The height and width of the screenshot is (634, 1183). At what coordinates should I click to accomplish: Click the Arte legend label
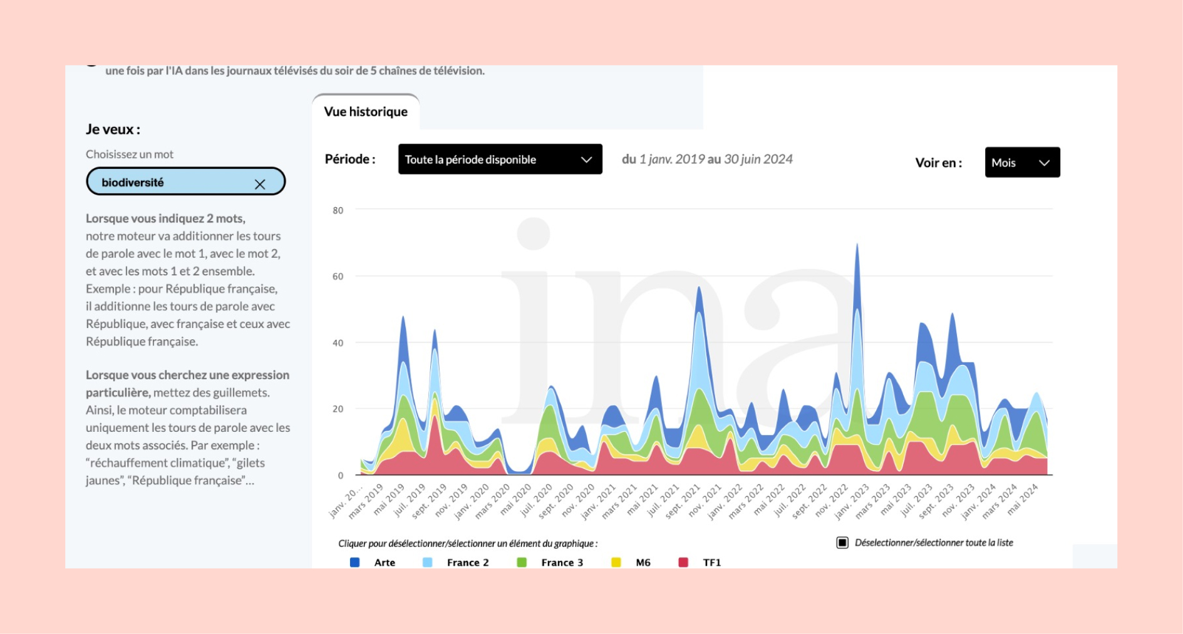coord(385,563)
